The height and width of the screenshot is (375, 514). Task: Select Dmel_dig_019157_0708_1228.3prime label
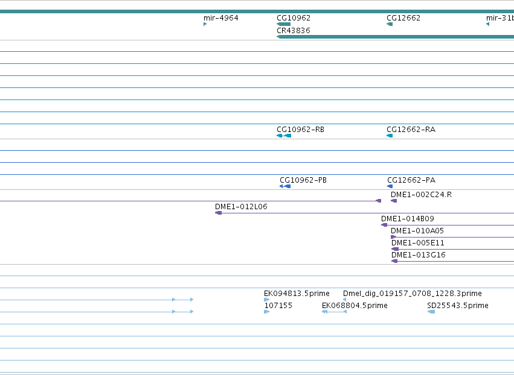(x=413, y=294)
